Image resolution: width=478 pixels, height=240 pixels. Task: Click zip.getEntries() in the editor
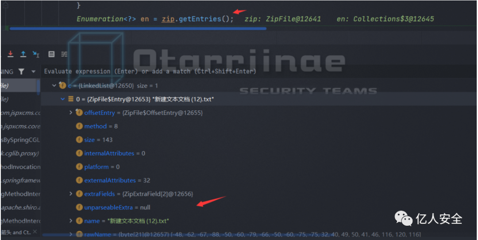[197, 19]
